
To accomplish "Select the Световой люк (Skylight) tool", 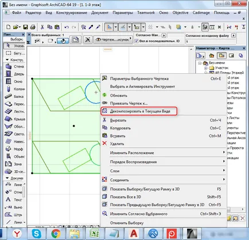I will [14, 134].
